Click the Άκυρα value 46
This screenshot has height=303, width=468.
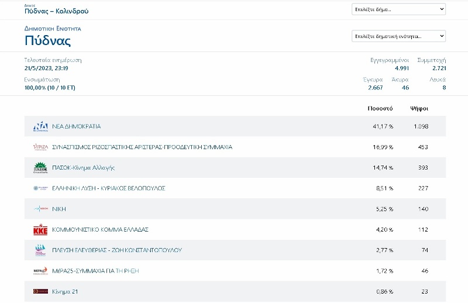tap(405, 88)
